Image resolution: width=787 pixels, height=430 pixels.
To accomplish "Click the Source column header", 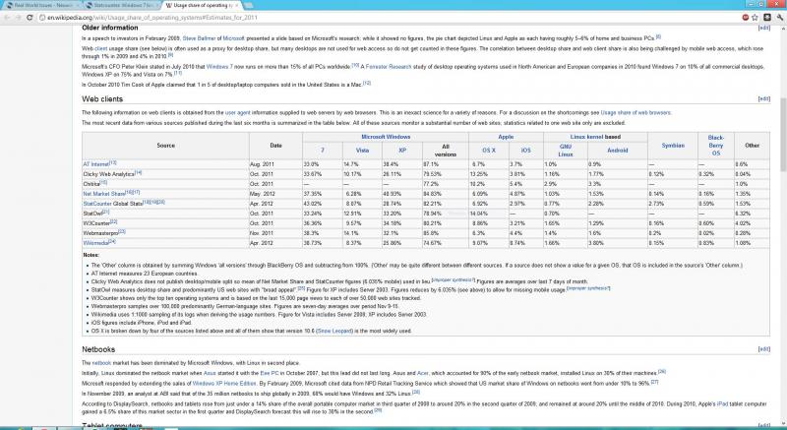I will [165, 146].
